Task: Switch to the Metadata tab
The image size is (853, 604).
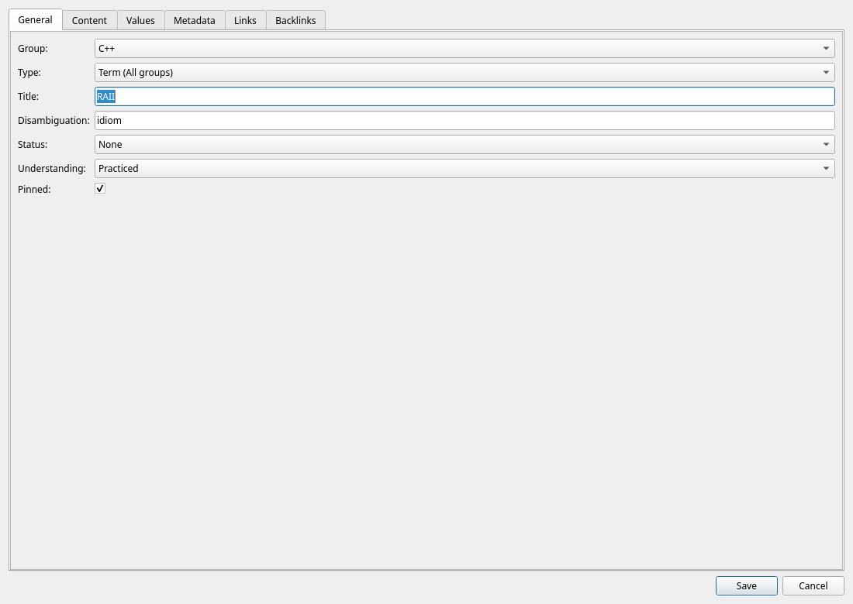Action: 194,21
